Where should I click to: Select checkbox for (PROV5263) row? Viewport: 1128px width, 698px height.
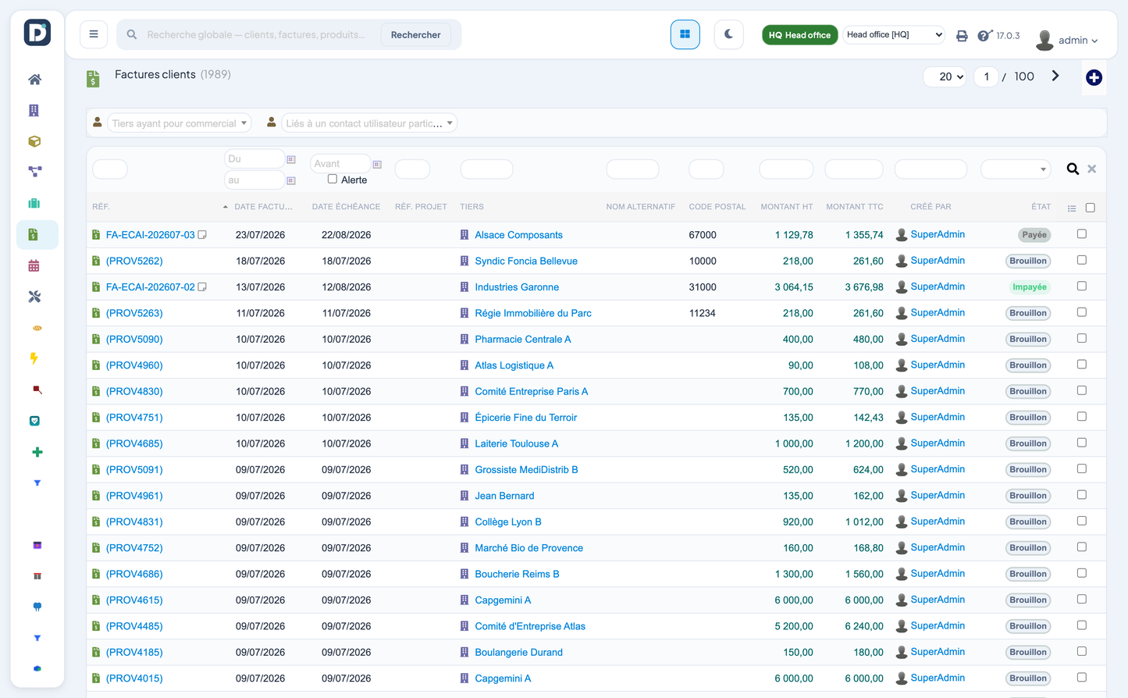pyautogui.click(x=1082, y=312)
